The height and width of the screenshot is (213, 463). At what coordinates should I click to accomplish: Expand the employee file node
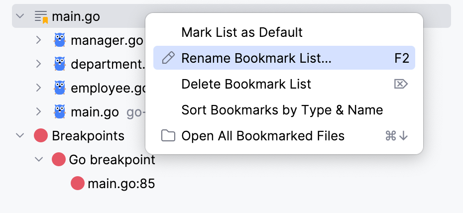[x=38, y=88]
